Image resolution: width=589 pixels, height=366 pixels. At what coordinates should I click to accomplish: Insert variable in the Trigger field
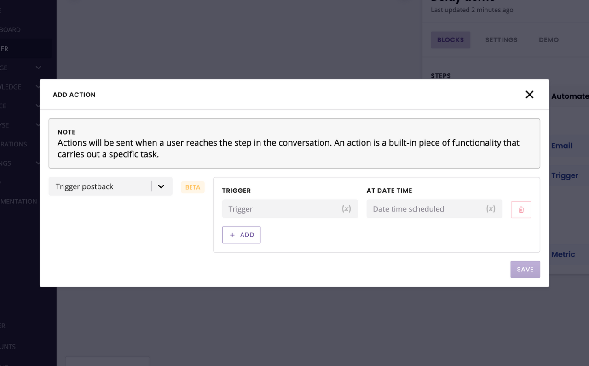click(346, 209)
